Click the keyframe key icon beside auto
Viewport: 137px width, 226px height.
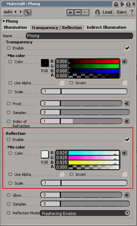click(x=27, y=12)
